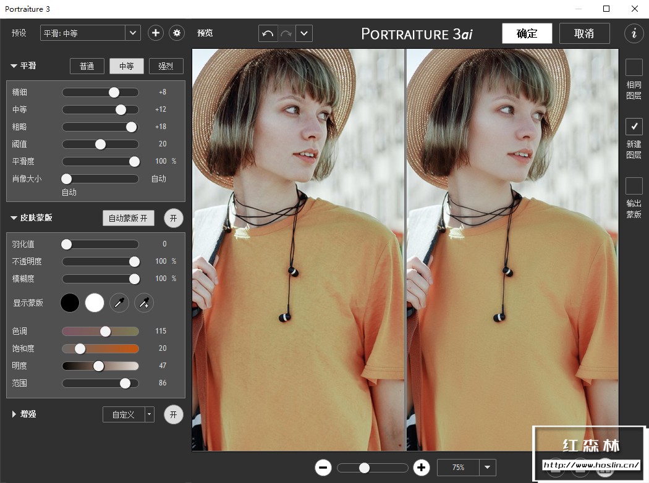Check the 输出蒙版 checkbox

[x=634, y=186]
